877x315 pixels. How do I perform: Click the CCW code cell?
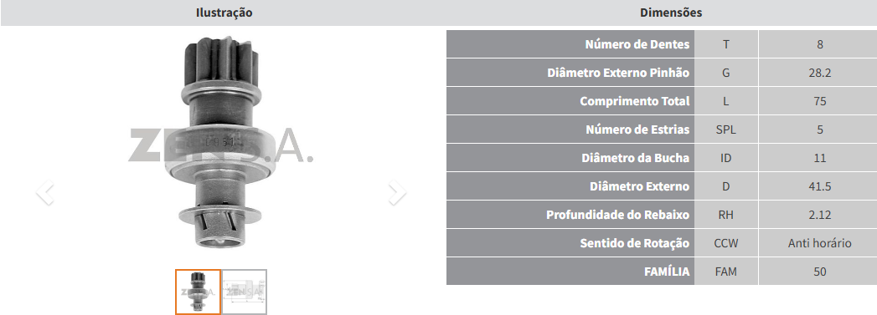(x=726, y=243)
